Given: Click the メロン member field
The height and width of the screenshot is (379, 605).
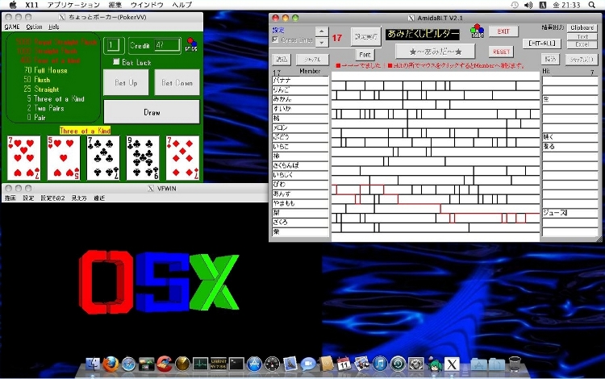Looking at the screenshot, I should [x=300, y=128].
